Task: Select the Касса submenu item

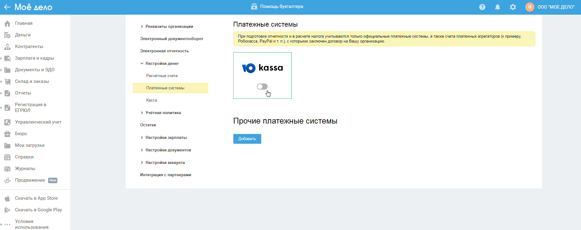Action: coord(151,100)
